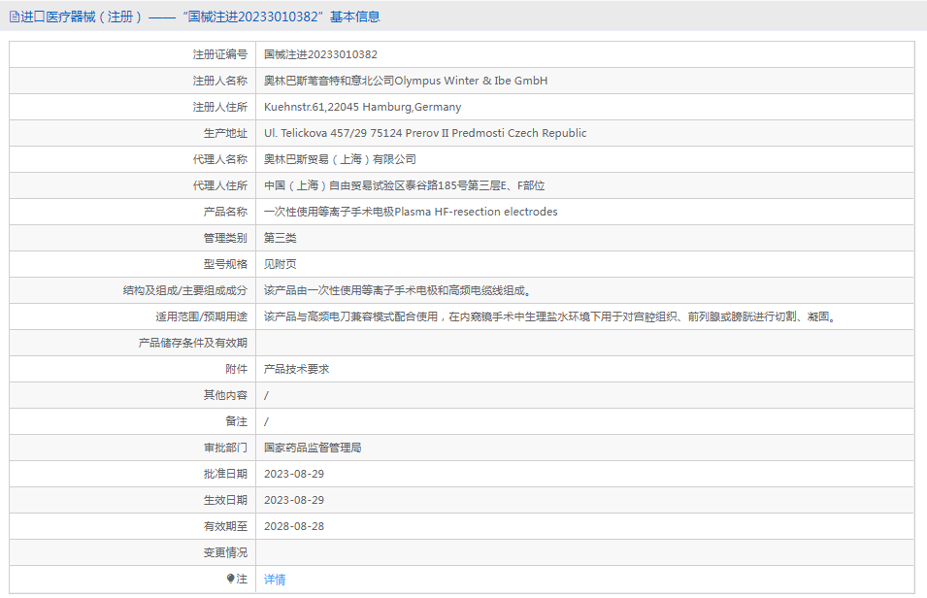Select agent name 奥林巴斯贸易（上海）有限公司
Viewport: 927px width, 598px height.
[x=340, y=159]
